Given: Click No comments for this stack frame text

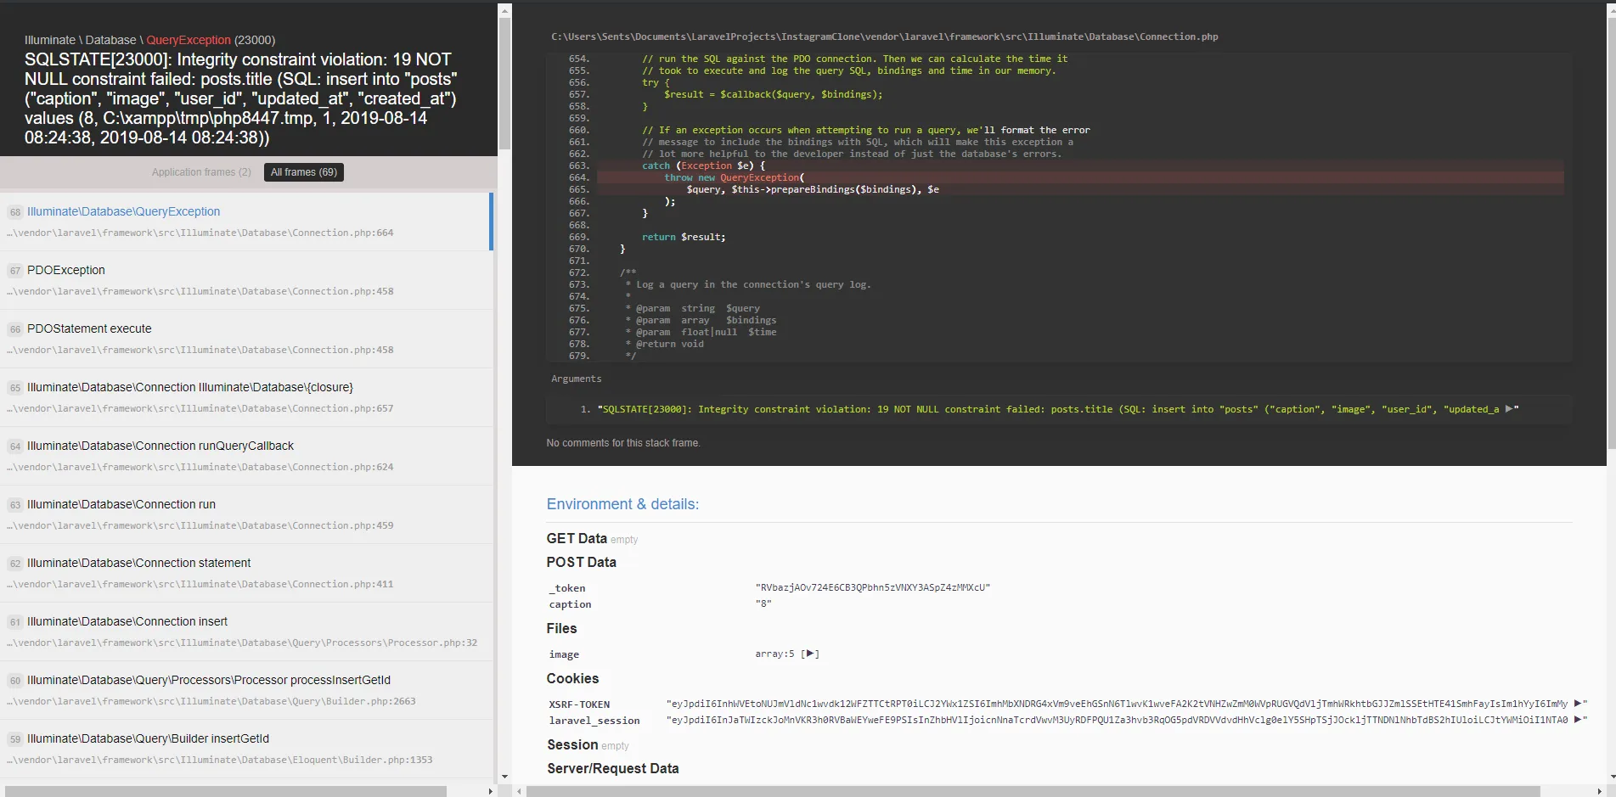Looking at the screenshot, I should (x=623, y=443).
